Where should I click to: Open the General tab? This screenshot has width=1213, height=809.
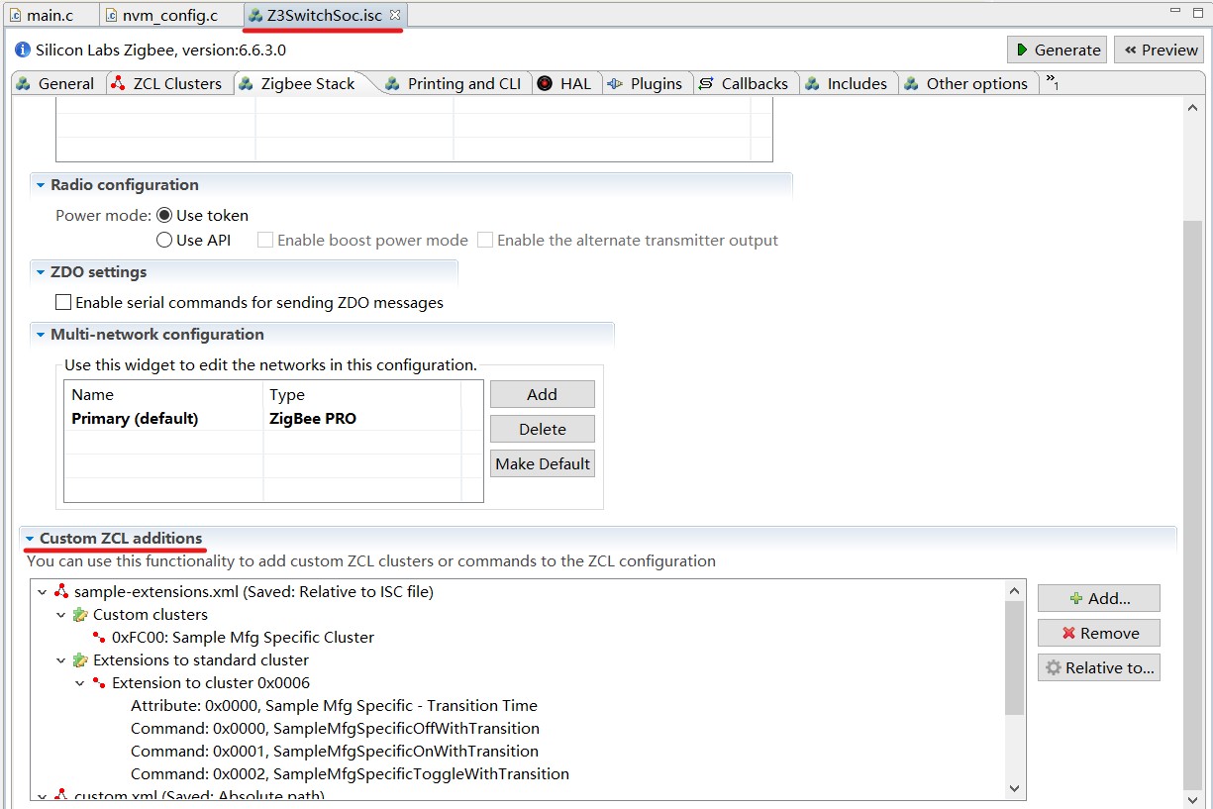click(56, 83)
